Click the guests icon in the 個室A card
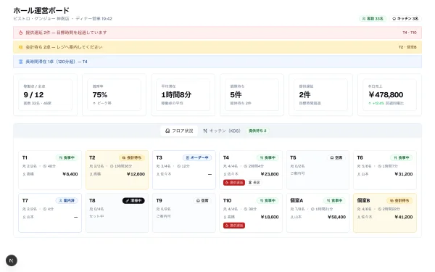Screen dimensions: 435x272 pos(292,209)
